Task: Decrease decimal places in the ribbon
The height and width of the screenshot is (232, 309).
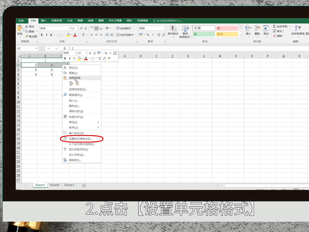Action: 163,35
